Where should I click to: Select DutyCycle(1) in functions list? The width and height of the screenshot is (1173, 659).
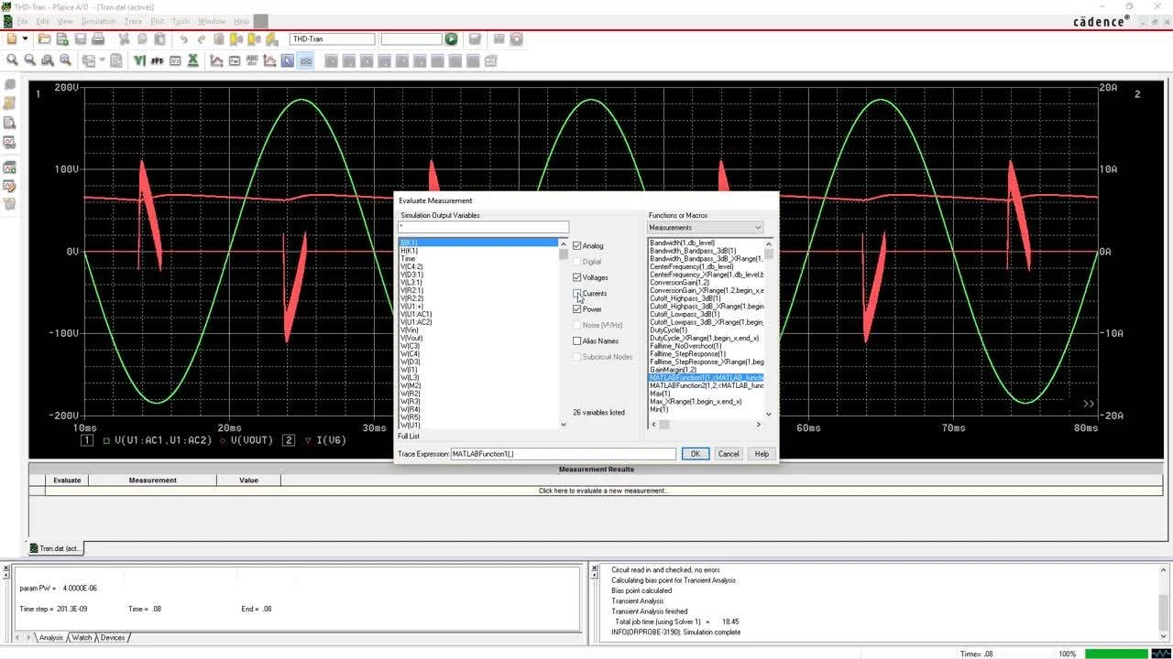[669, 329]
